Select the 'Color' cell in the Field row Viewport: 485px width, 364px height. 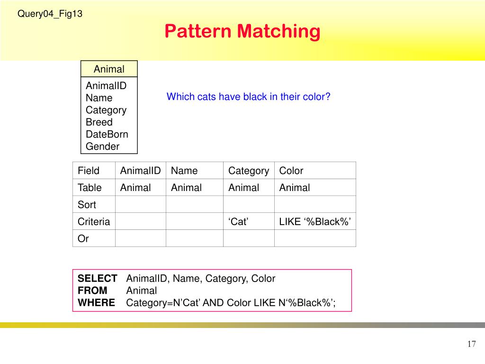coord(315,171)
